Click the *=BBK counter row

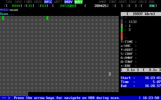pyautogui.click(x=129, y=66)
